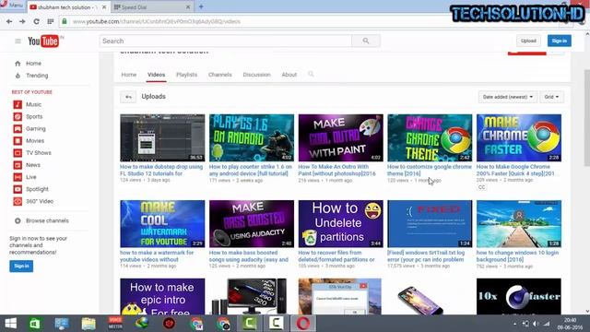Image resolution: width=590 pixels, height=332 pixels.
Task: Open 'how to change windows 10 login background' link
Action: (517, 256)
